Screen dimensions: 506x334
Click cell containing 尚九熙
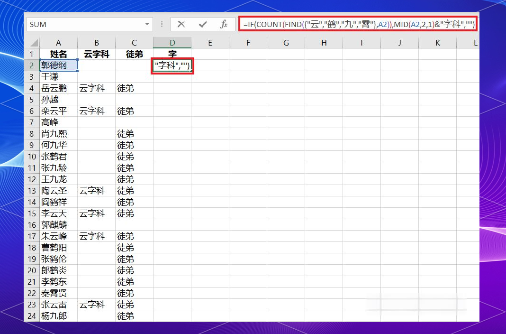click(58, 134)
